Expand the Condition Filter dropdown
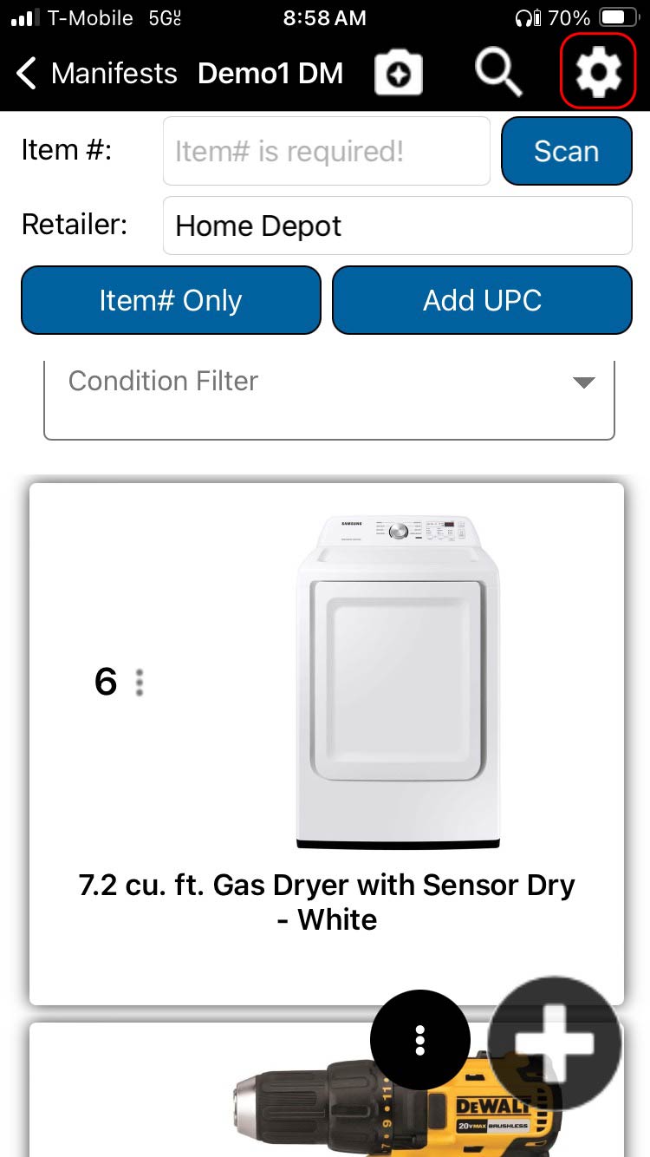Screen dimensions: 650x1157 pyautogui.click(x=329, y=401)
